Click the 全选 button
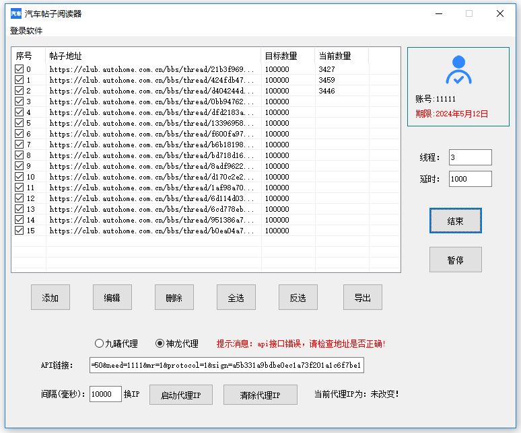521x433 pixels. [x=236, y=297]
